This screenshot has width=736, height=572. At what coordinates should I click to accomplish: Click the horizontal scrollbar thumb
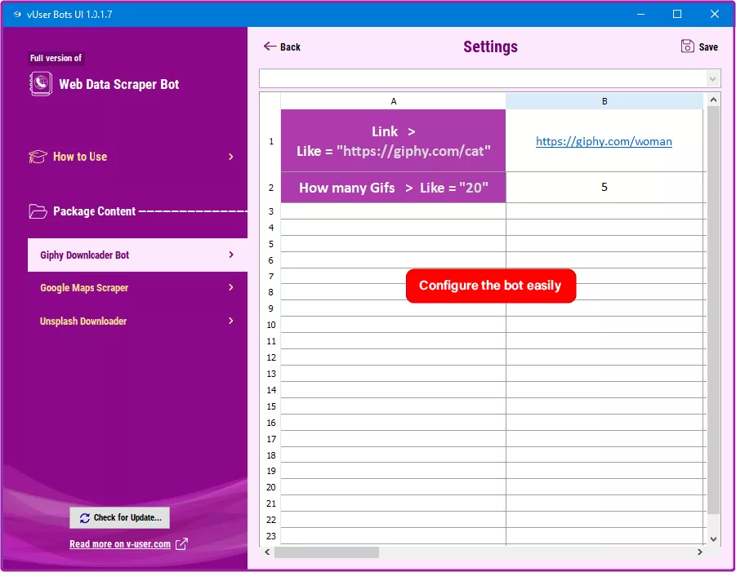(x=327, y=552)
